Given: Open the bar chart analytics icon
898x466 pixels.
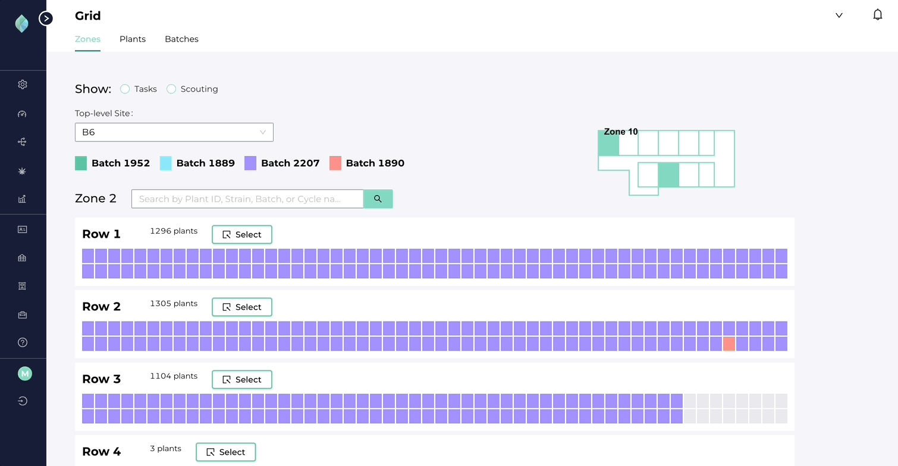Looking at the screenshot, I should tap(23, 199).
